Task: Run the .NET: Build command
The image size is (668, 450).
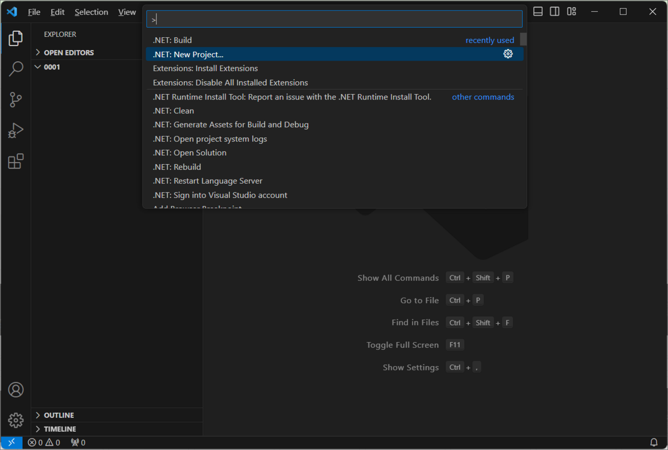Action: [334, 40]
